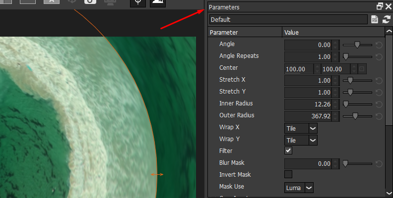Click the Inner Radius slider handle

click(346, 104)
